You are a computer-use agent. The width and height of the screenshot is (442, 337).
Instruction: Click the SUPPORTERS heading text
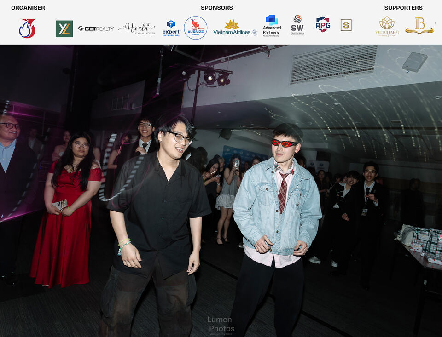coord(403,8)
